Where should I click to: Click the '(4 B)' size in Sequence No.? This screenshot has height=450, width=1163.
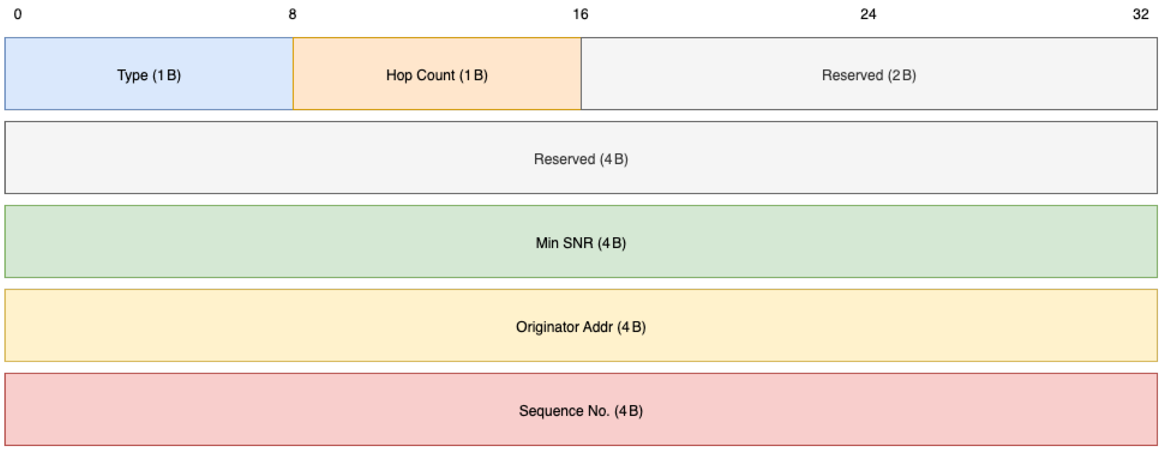click(x=628, y=411)
